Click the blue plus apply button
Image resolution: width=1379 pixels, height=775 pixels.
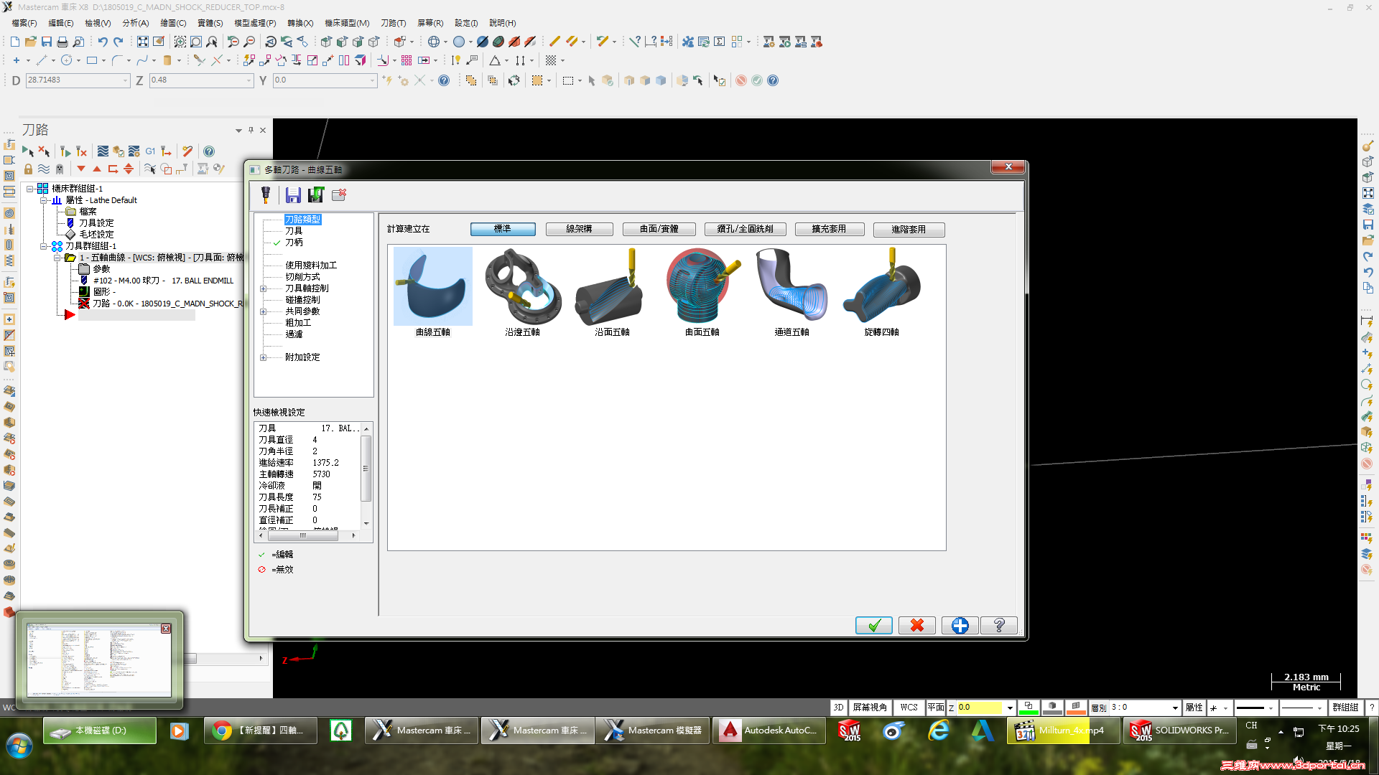(960, 626)
